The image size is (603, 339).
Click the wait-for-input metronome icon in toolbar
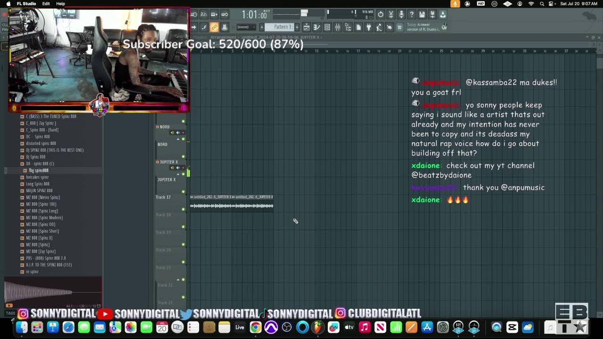coord(194,15)
